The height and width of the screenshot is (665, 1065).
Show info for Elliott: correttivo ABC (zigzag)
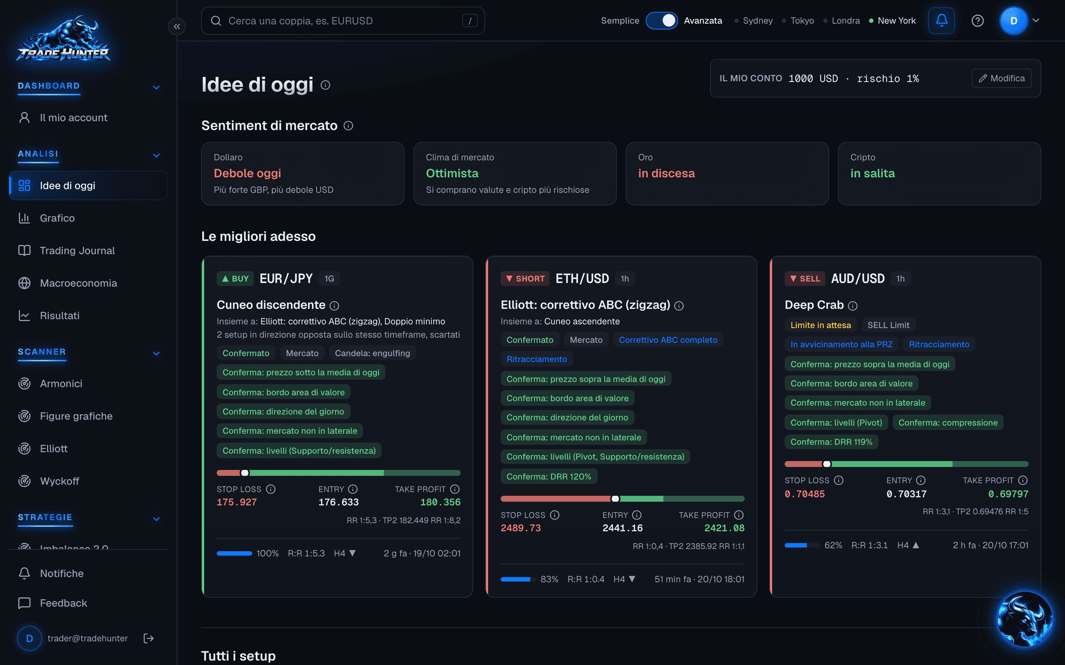coord(679,305)
